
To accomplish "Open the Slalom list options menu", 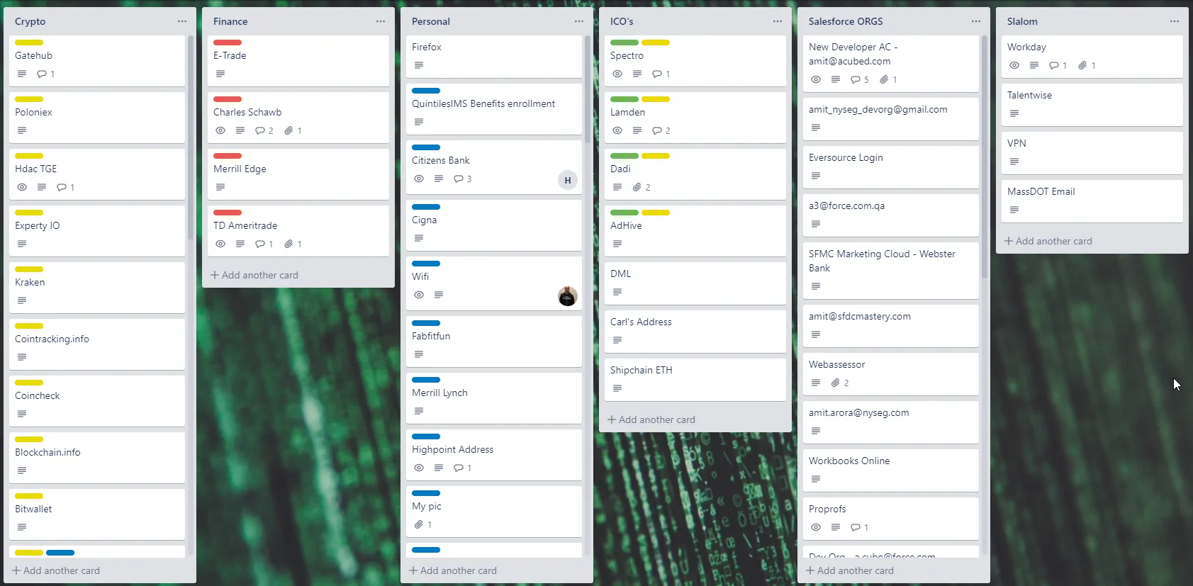I will tap(1175, 21).
